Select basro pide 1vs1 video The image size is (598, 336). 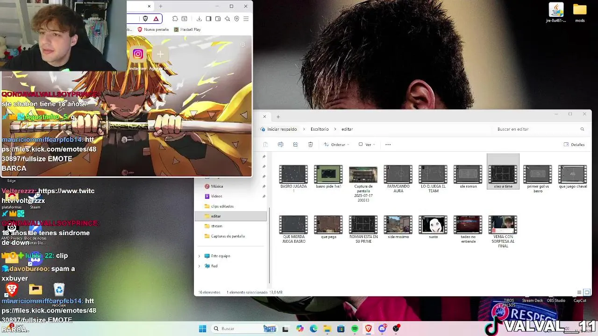click(328, 177)
